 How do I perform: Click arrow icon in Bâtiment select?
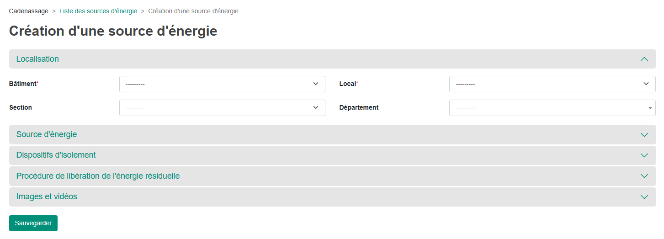point(316,84)
